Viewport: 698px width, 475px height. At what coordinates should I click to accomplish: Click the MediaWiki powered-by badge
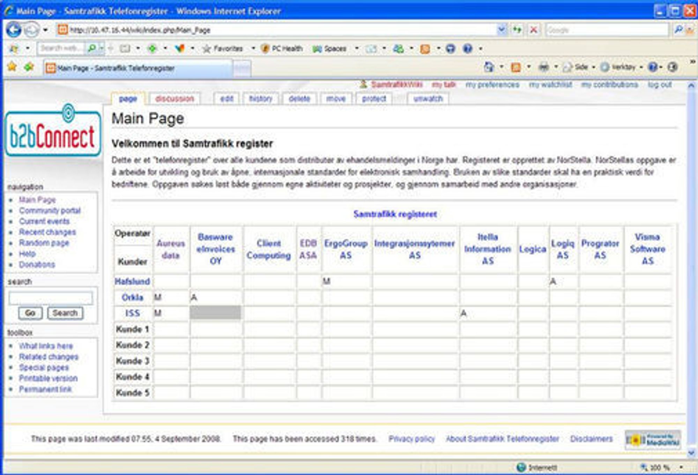pyautogui.click(x=653, y=439)
